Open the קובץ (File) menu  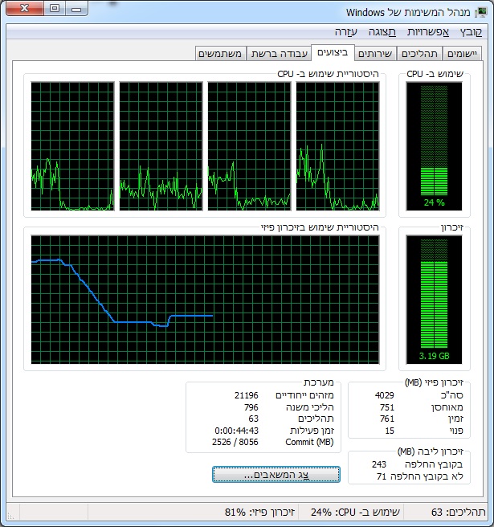point(472,31)
